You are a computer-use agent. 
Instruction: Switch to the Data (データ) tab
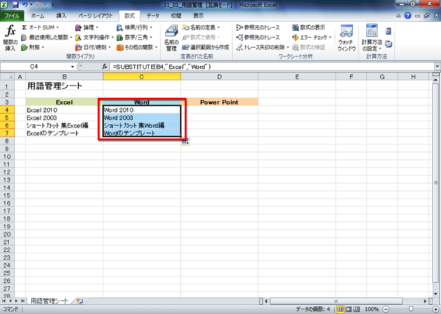[x=153, y=16]
